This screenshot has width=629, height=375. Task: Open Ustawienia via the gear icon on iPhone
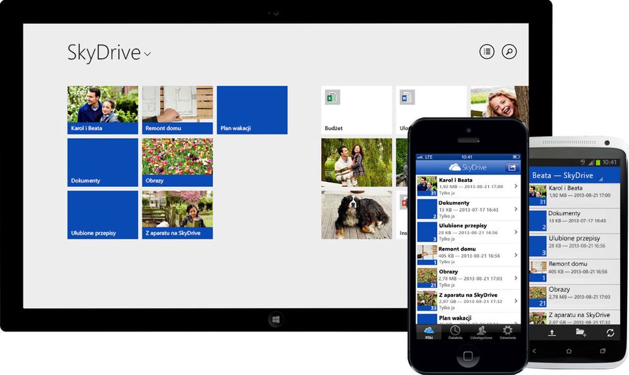(x=508, y=331)
